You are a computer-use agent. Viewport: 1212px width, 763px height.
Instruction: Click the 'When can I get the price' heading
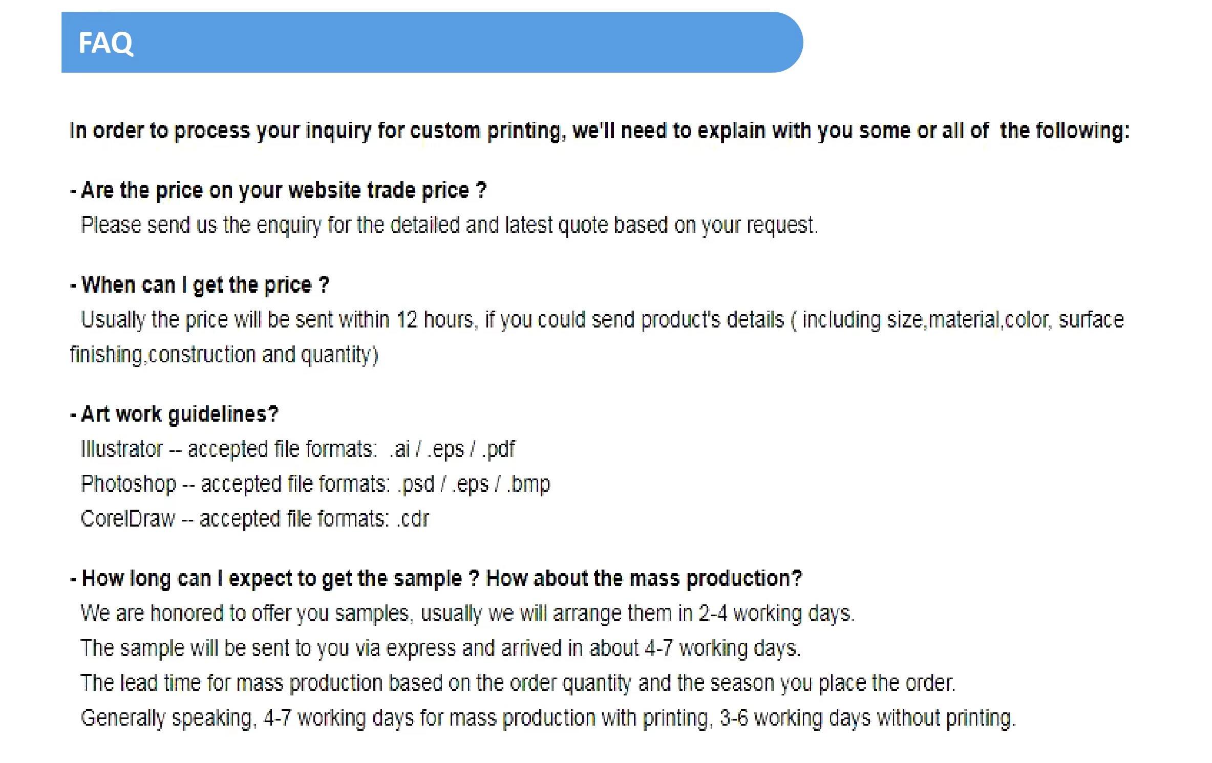pos(200,285)
